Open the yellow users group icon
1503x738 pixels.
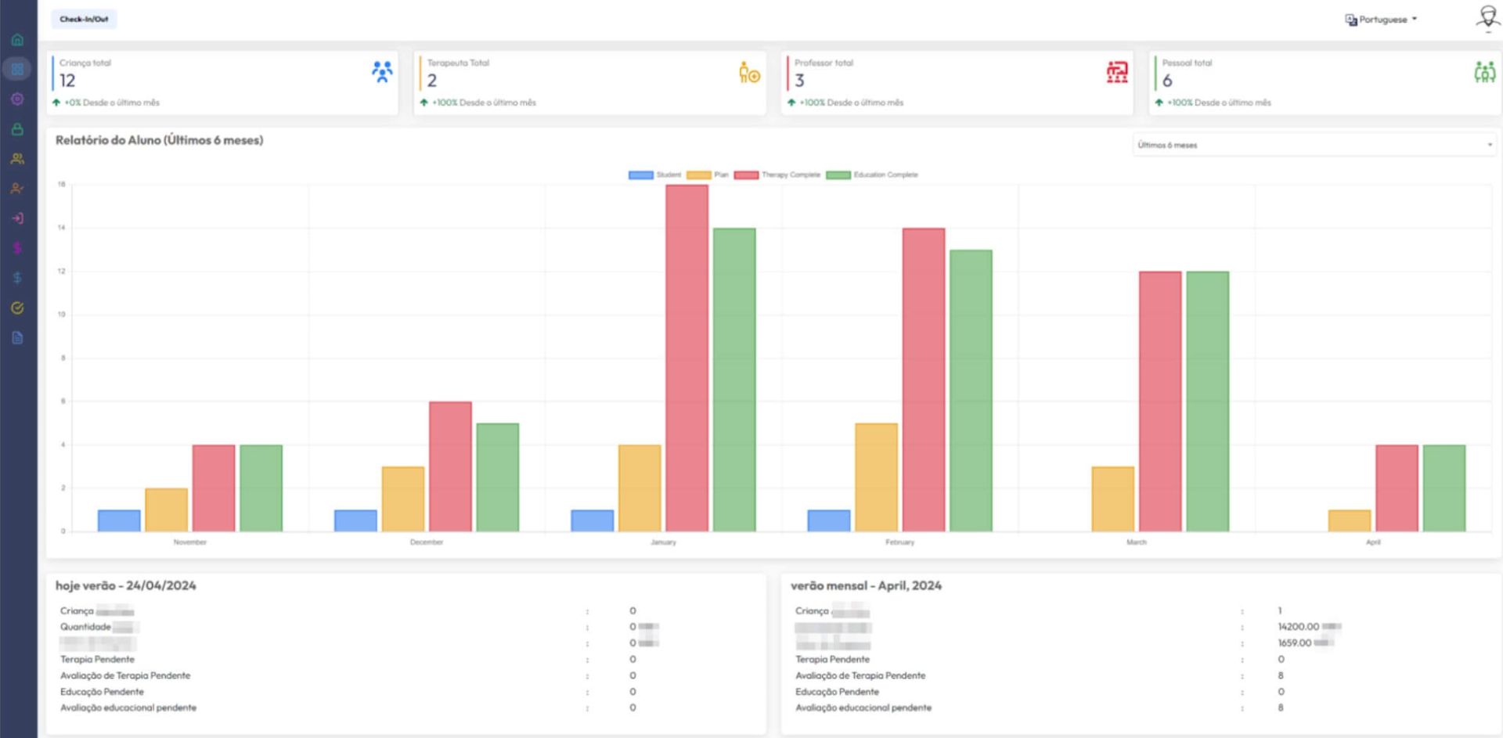click(x=17, y=159)
